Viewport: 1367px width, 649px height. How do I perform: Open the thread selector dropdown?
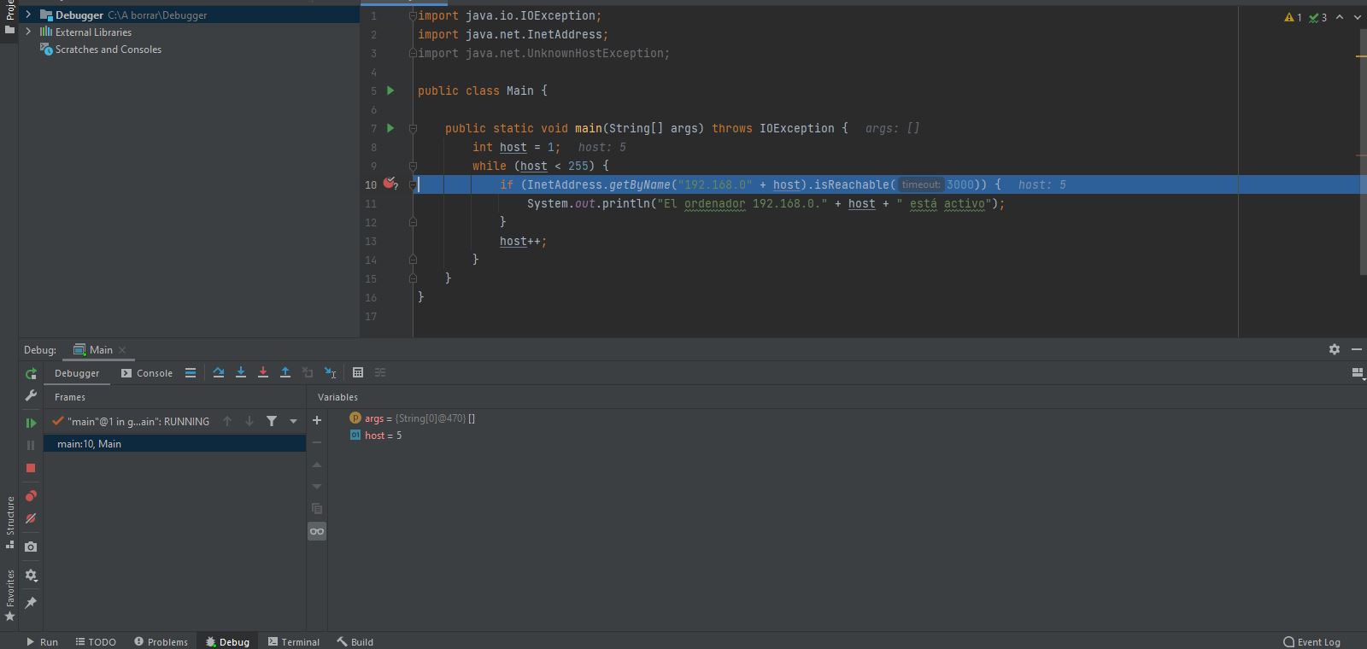[293, 421]
